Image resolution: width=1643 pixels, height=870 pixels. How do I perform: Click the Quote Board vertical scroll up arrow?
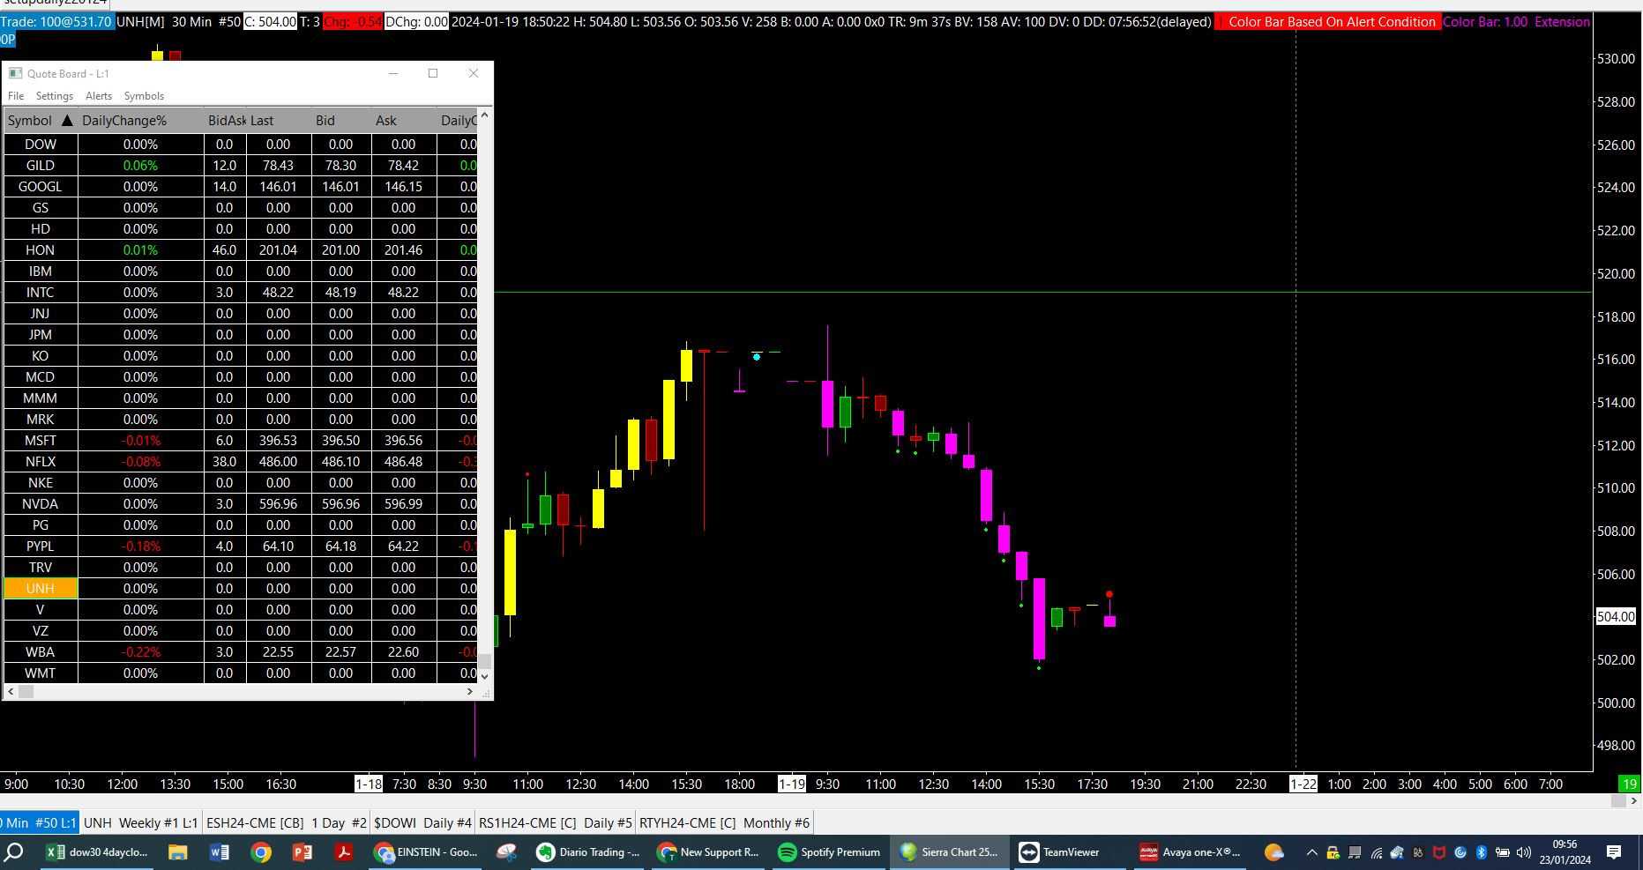click(x=484, y=116)
